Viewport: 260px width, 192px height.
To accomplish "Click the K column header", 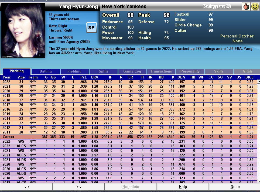I will 173,77.
